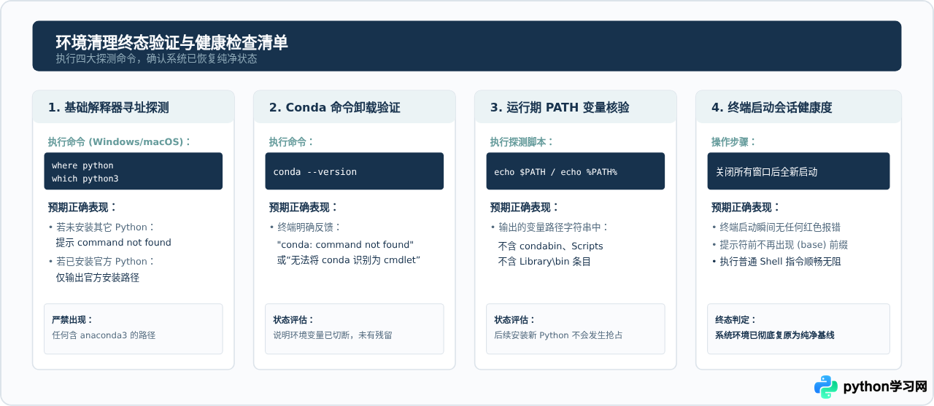Select heading 1. 基础解释器寻址探测
This screenshot has width=934, height=406.
coord(108,108)
